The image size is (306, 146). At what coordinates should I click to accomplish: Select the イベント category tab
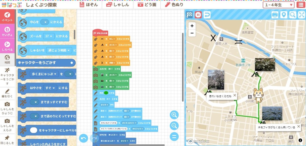7,17
